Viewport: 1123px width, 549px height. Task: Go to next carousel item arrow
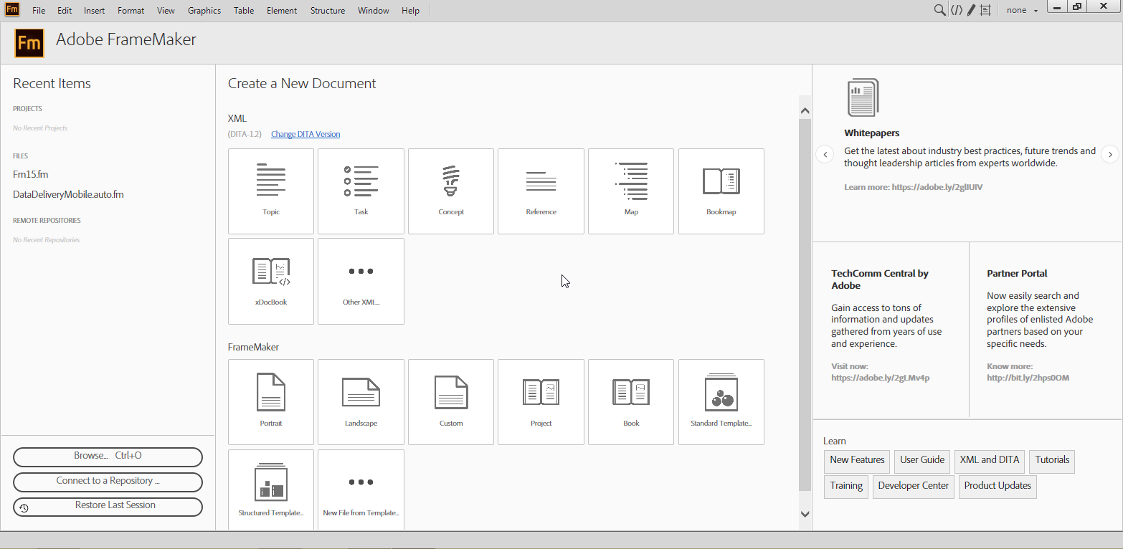(1110, 154)
